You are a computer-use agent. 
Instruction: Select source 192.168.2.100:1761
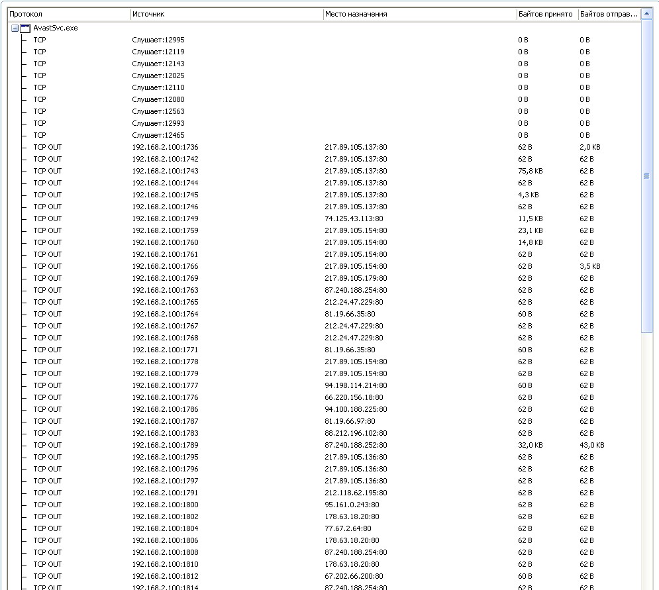click(165, 254)
